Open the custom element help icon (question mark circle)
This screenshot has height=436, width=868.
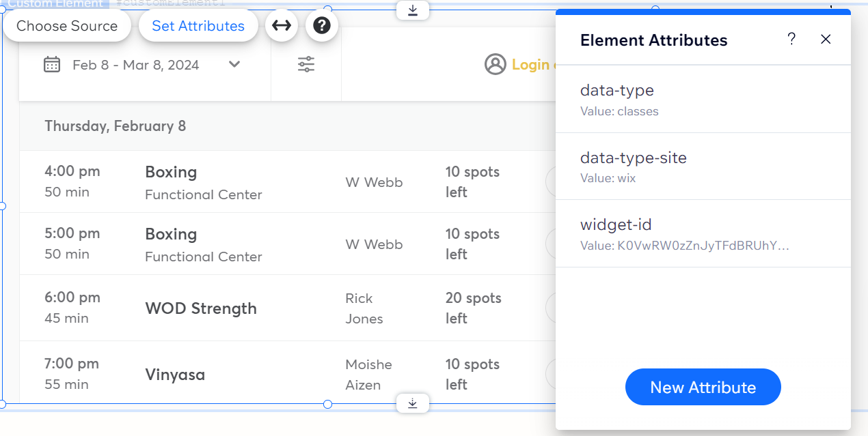tap(321, 25)
